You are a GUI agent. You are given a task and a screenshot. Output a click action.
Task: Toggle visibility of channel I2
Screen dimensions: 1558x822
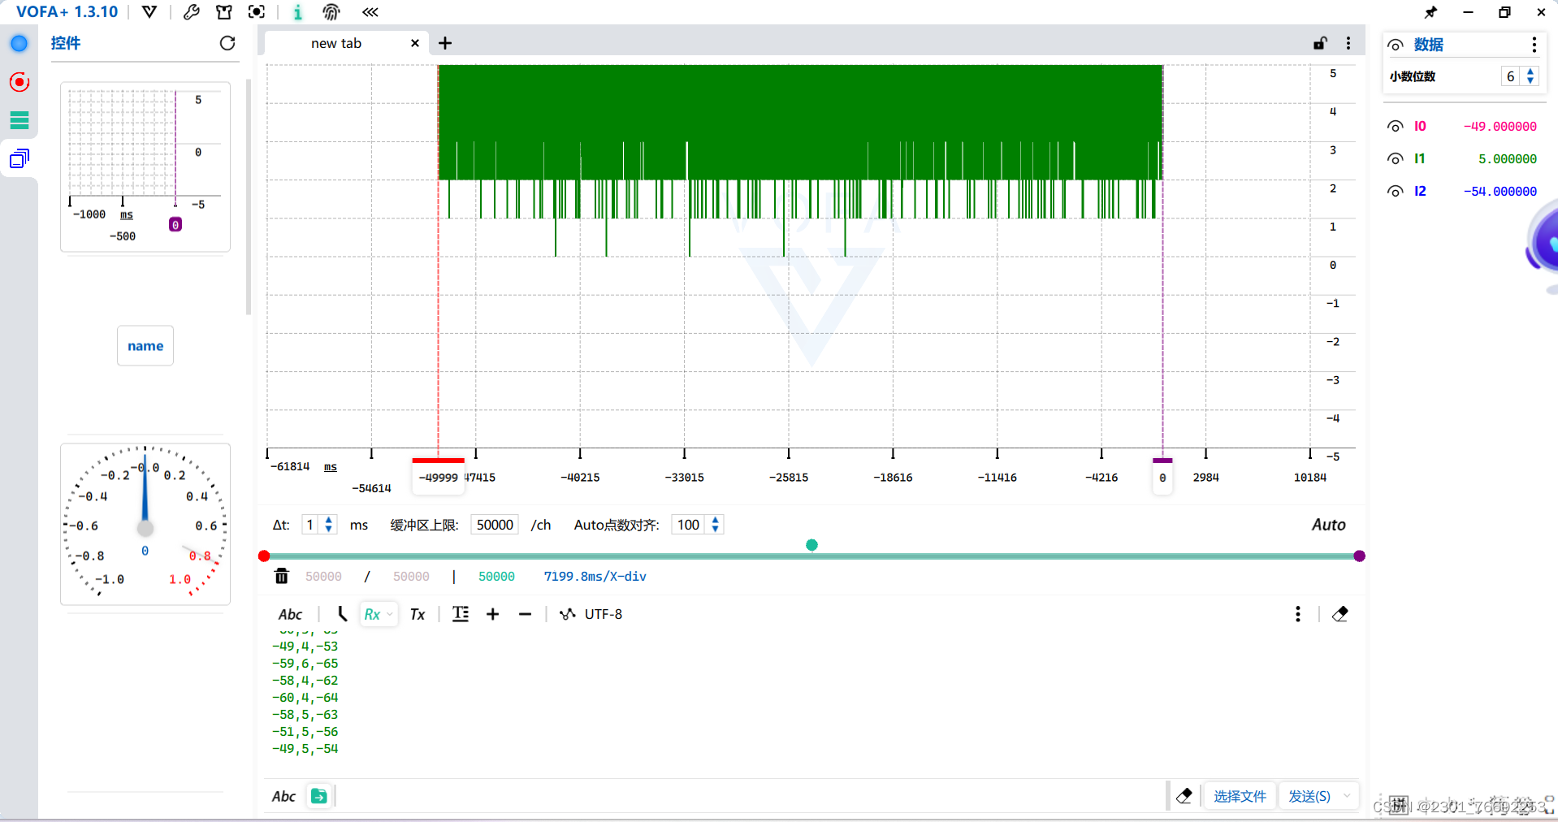click(x=1396, y=192)
